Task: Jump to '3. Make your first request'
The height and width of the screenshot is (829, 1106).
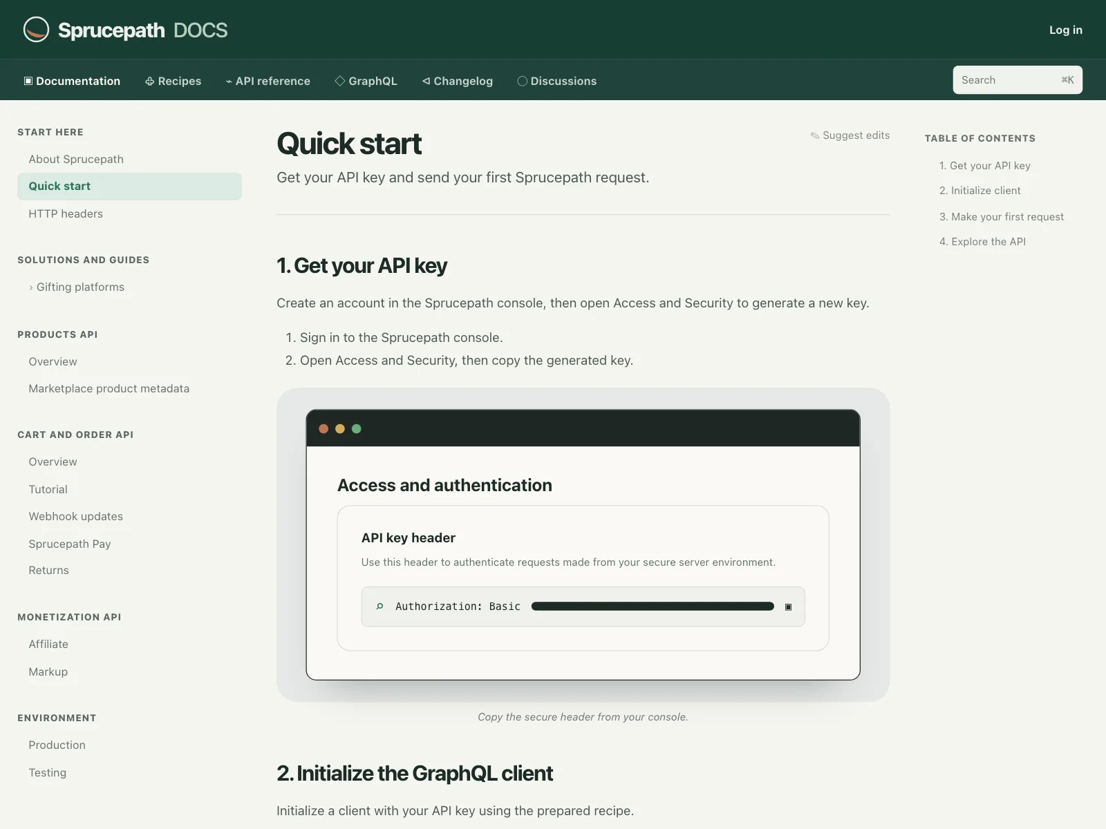Action: (x=1002, y=217)
